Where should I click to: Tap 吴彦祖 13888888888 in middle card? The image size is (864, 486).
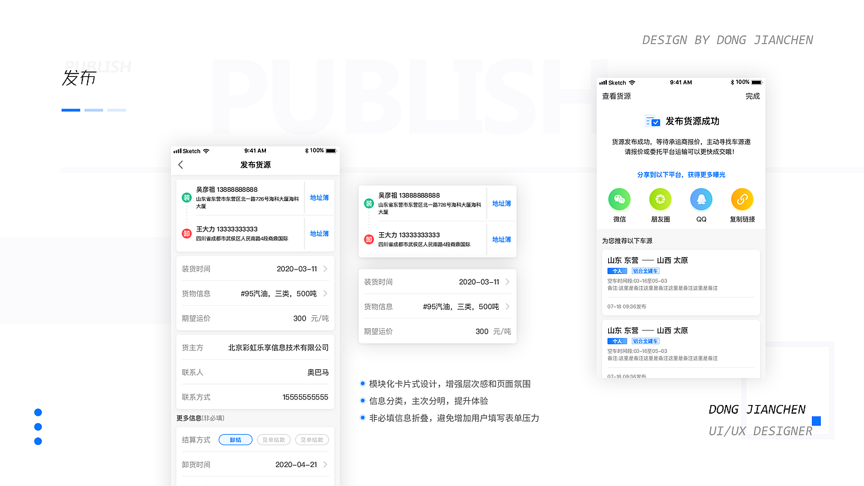(409, 195)
